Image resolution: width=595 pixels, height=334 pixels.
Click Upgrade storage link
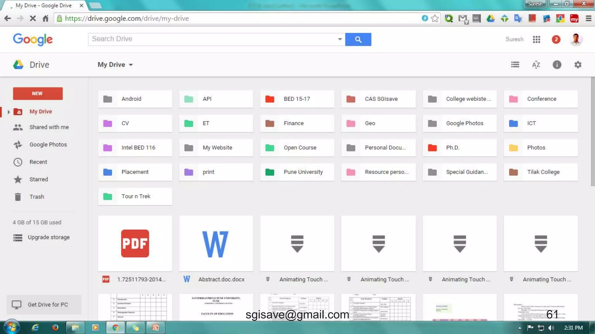49,237
